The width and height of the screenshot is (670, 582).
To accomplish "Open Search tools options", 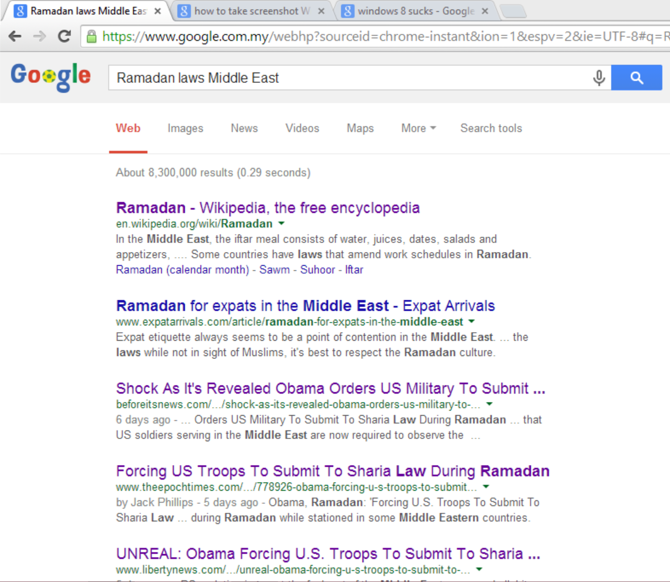I will pos(492,128).
